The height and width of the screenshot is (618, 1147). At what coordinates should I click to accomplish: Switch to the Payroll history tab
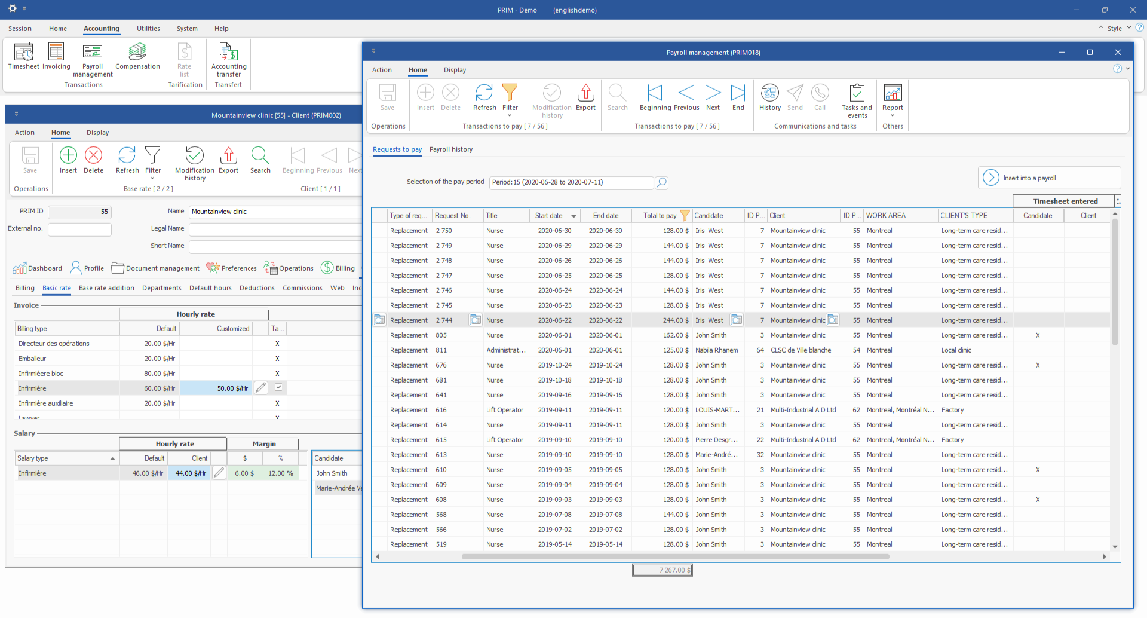pyautogui.click(x=451, y=149)
